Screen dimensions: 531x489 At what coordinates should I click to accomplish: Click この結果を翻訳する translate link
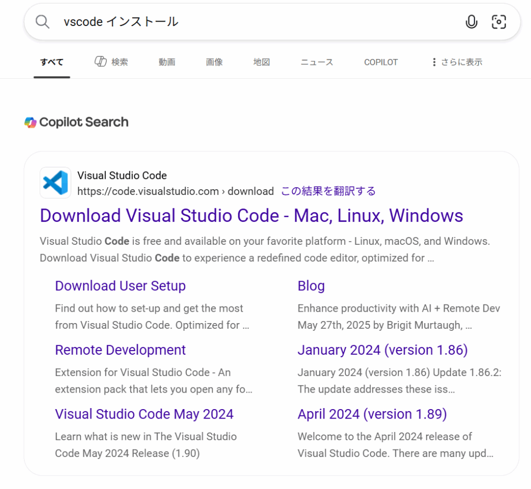[328, 191]
